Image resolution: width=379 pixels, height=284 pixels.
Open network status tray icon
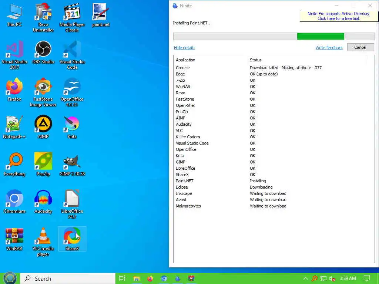323,278
